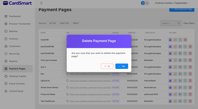198x109 pixels.
Task: Go to Batches in the sidebar
Action: [17, 31]
